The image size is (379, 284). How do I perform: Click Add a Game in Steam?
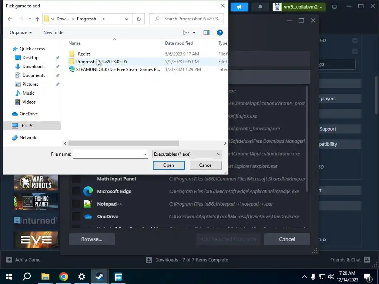coord(23,260)
